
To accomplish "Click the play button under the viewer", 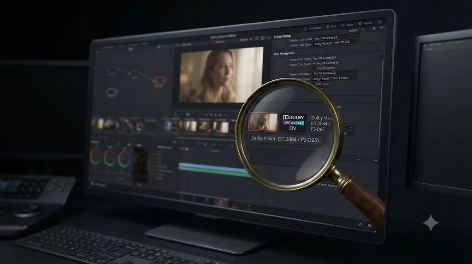I will click(215, 115).
